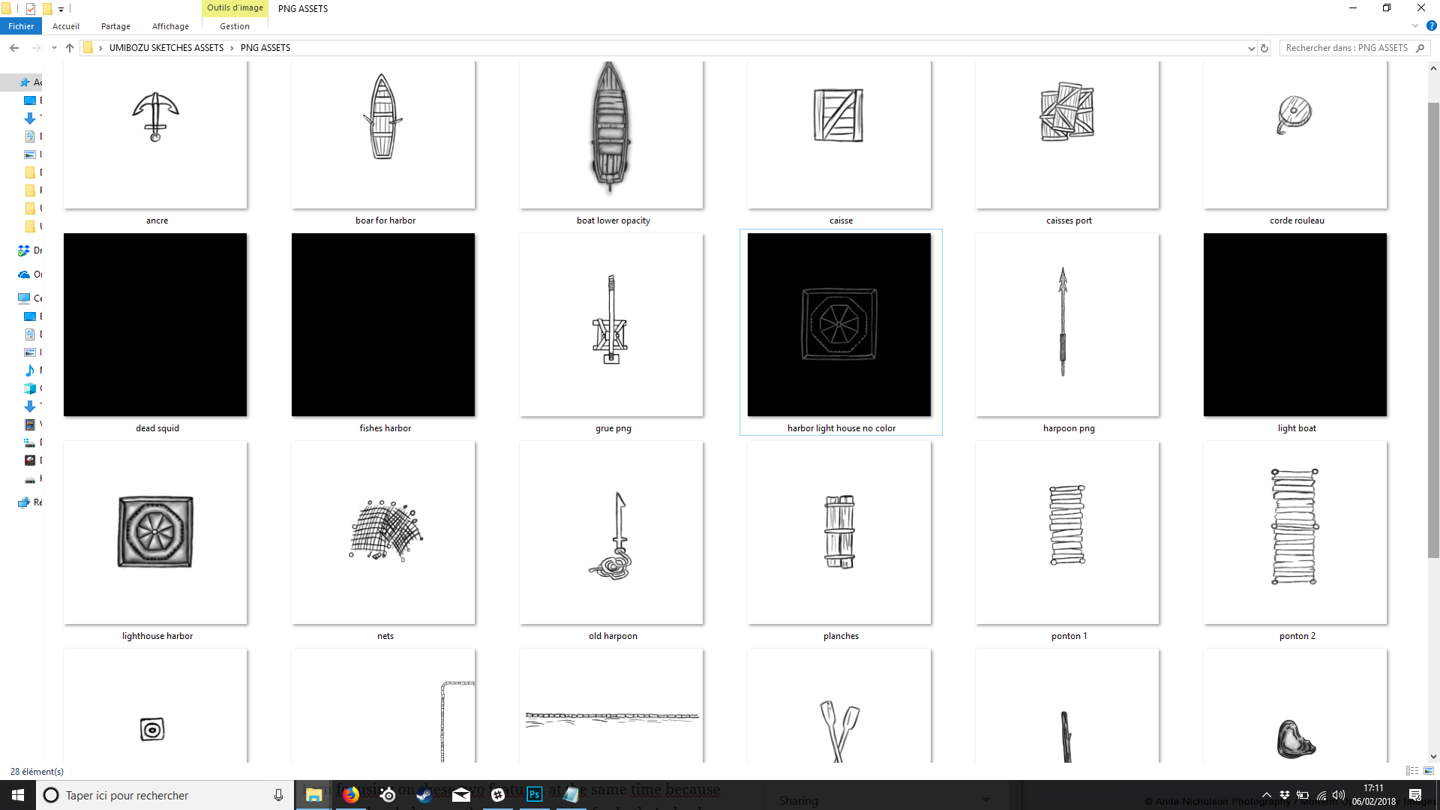Open Dropbox in the system tray
Image resolution: width=1440 pixels, height=810 pixels.
coord(1285,795)
